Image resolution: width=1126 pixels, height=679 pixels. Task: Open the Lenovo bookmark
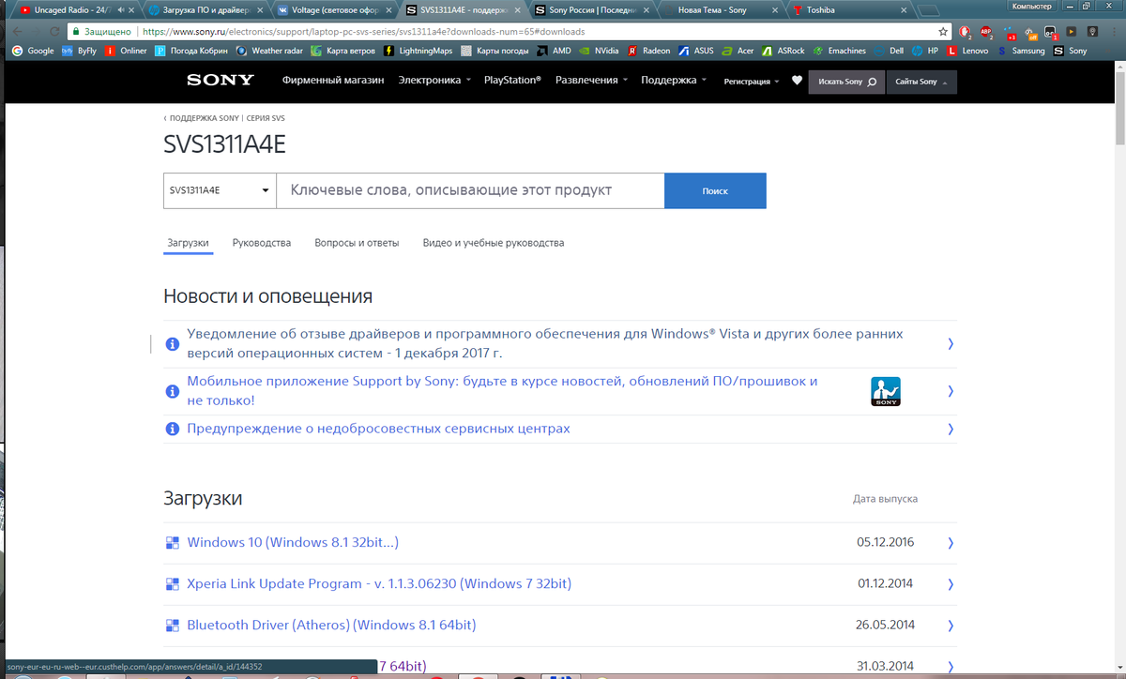967,51
